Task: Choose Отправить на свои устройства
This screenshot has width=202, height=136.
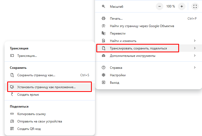Action: tap(39, 121)
